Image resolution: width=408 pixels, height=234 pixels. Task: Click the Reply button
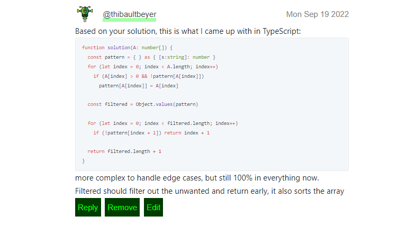88,207
